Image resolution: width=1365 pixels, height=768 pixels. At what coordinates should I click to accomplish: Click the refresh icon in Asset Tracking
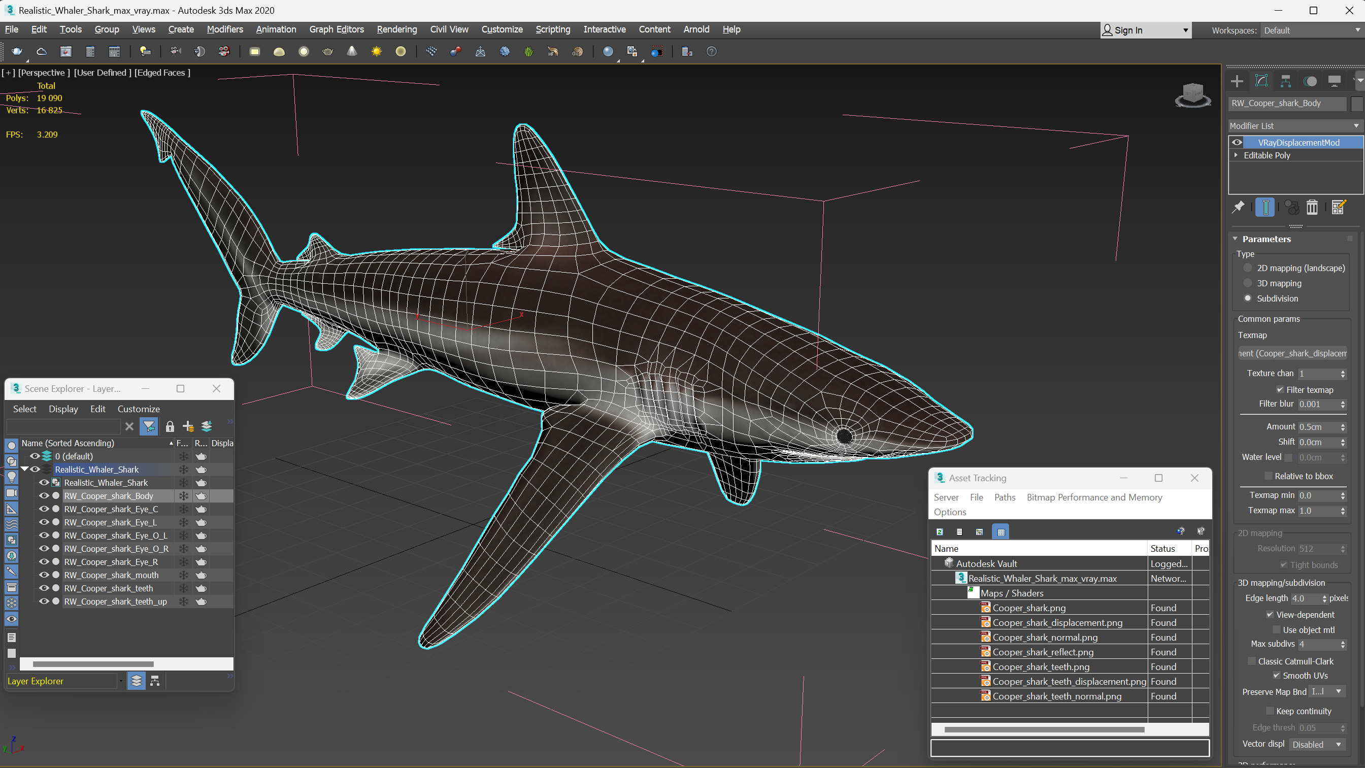tap(940, 531)
